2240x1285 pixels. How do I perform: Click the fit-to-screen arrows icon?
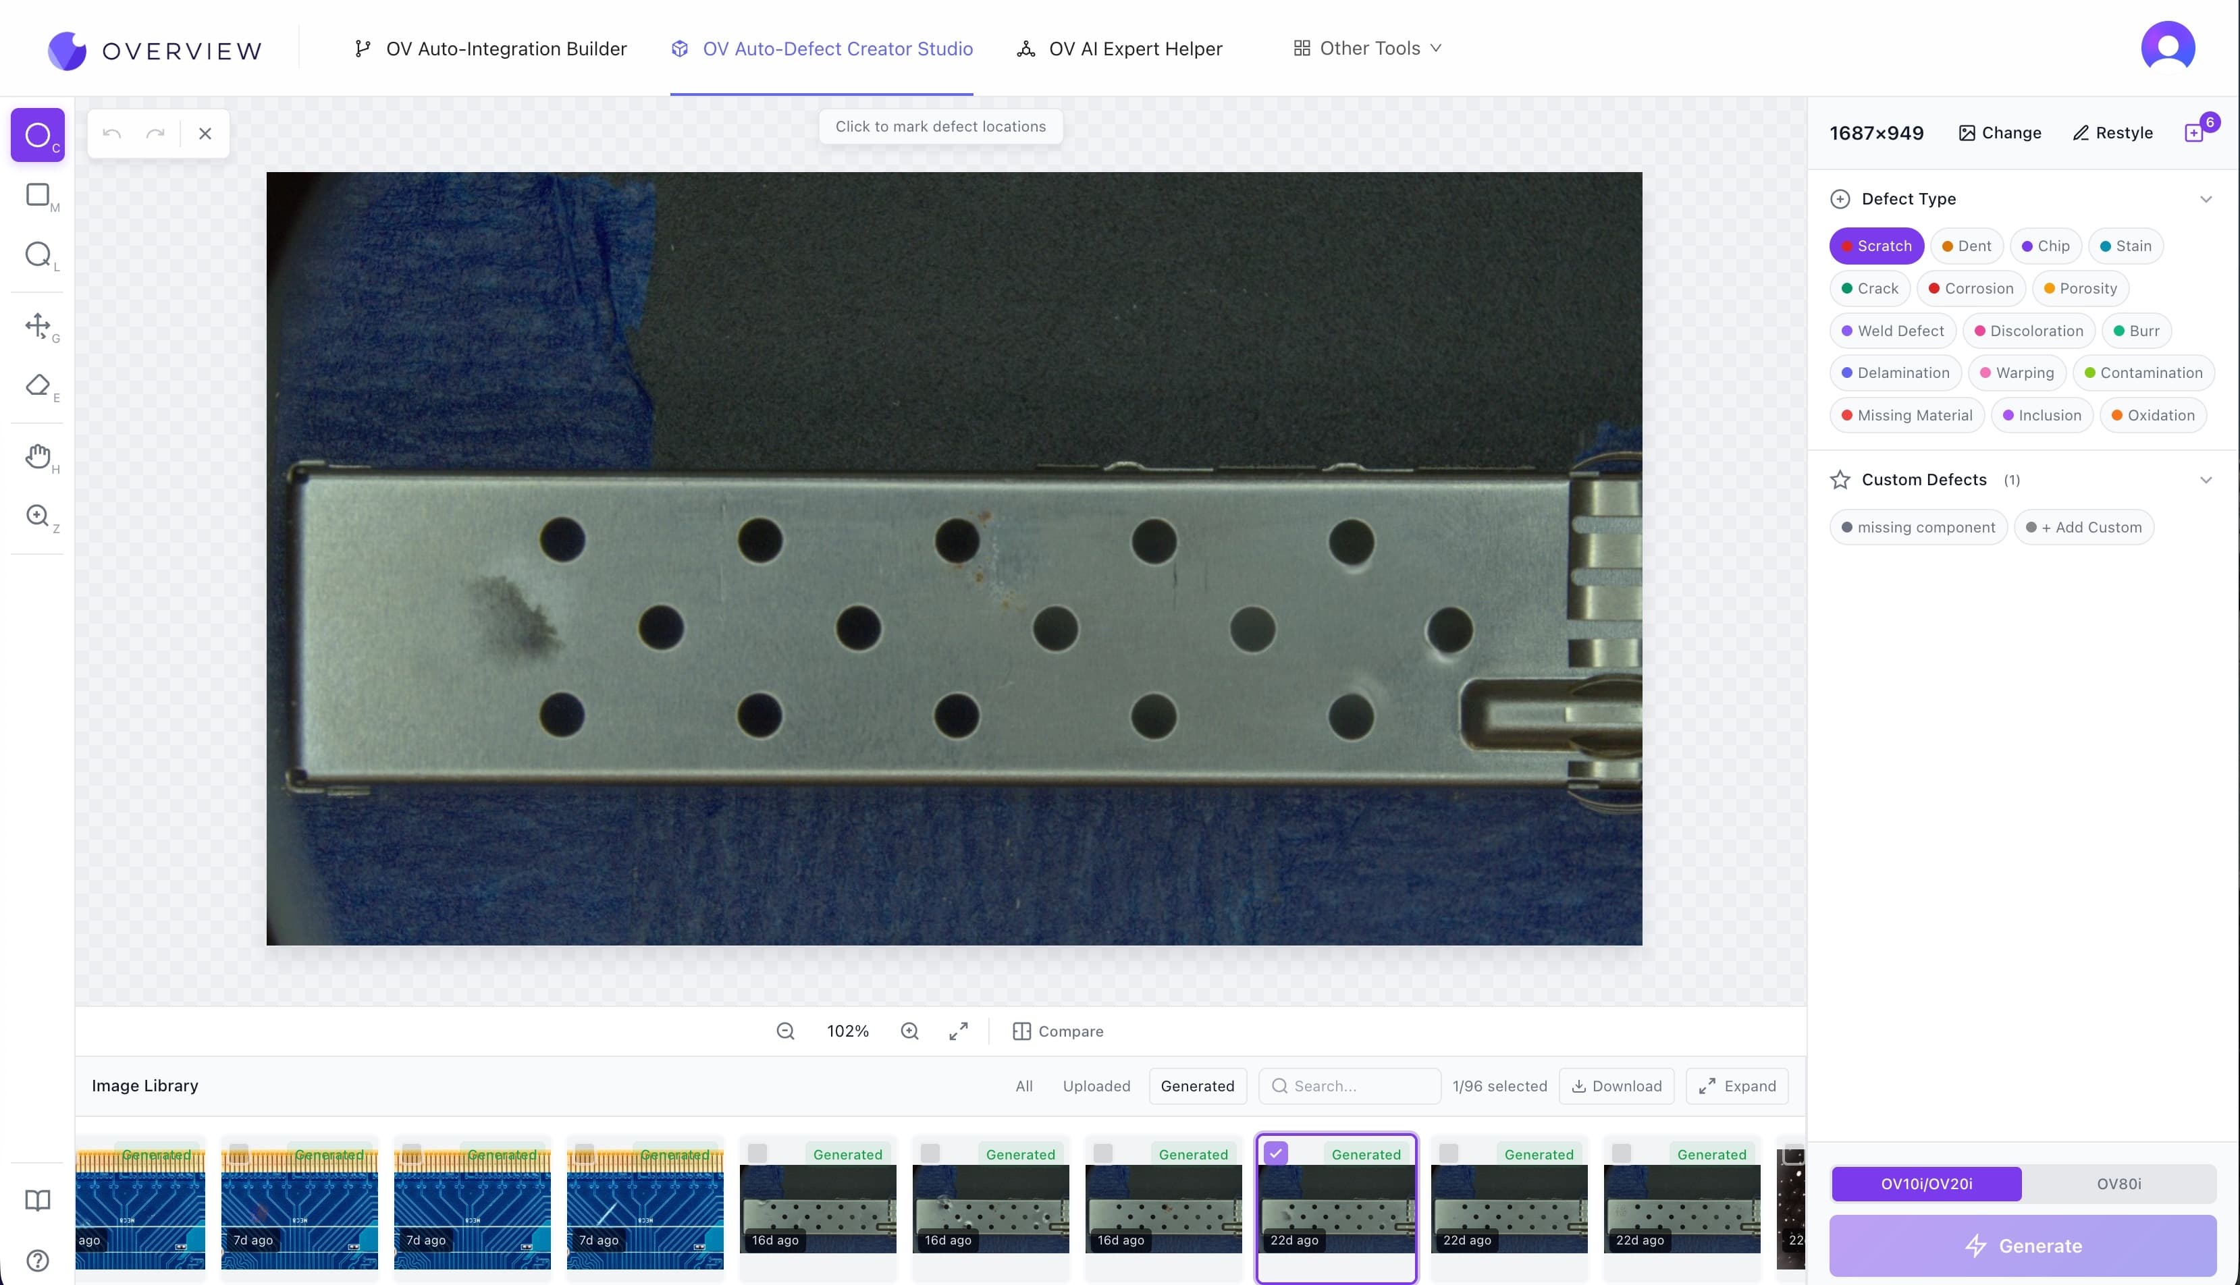point(957,1031)
